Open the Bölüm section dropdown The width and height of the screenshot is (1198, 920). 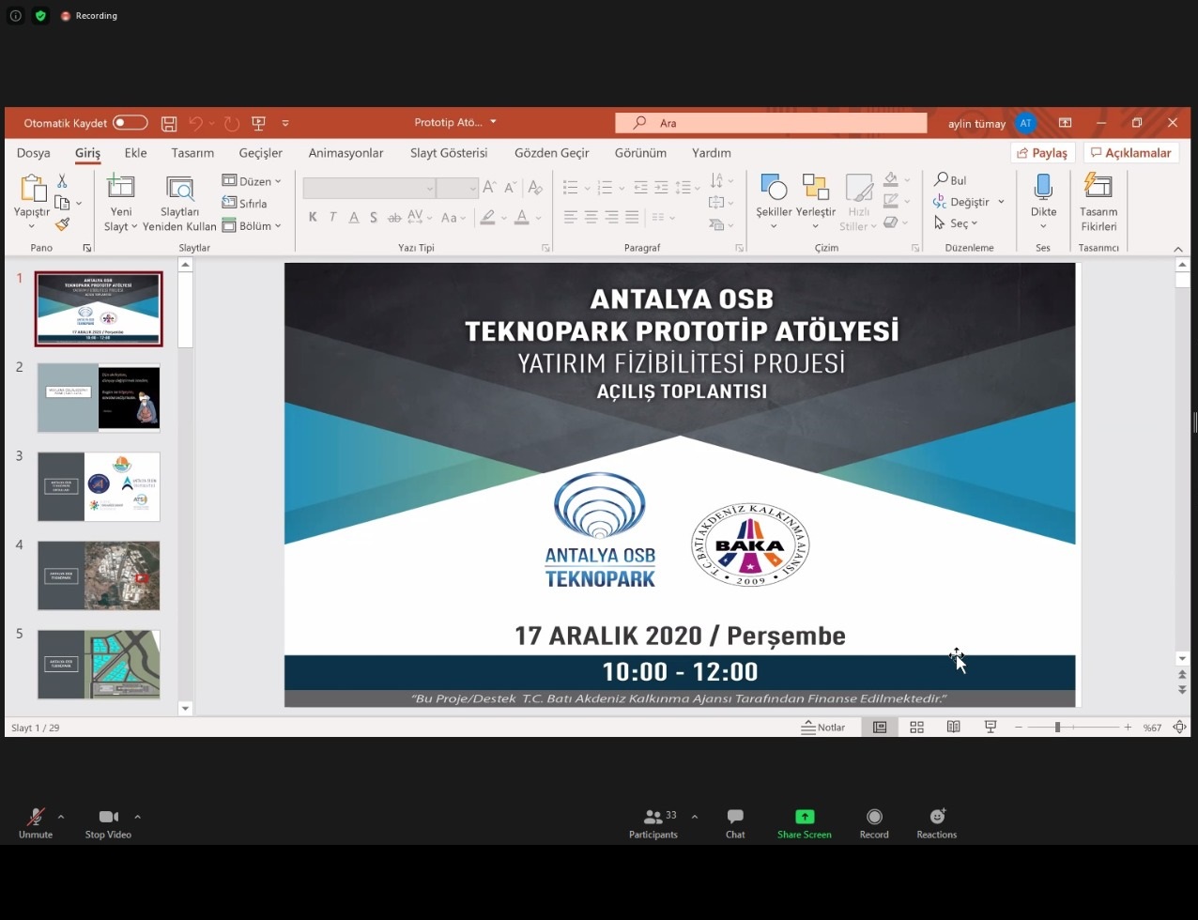point(252,226)
